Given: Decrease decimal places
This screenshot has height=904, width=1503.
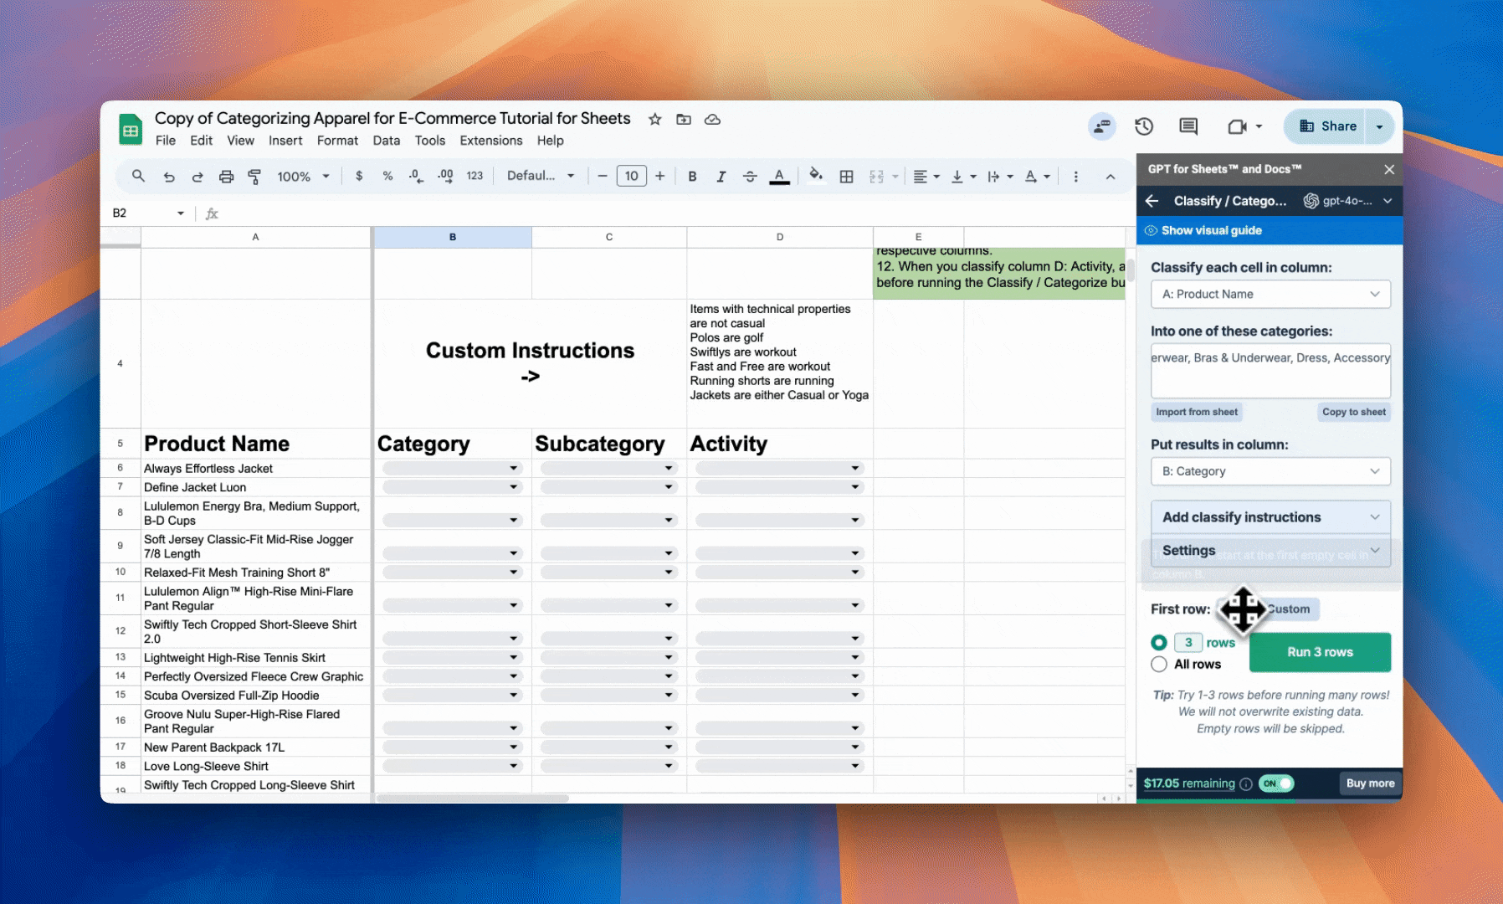Looking at the screenshot, I should [x=416, y=176].
